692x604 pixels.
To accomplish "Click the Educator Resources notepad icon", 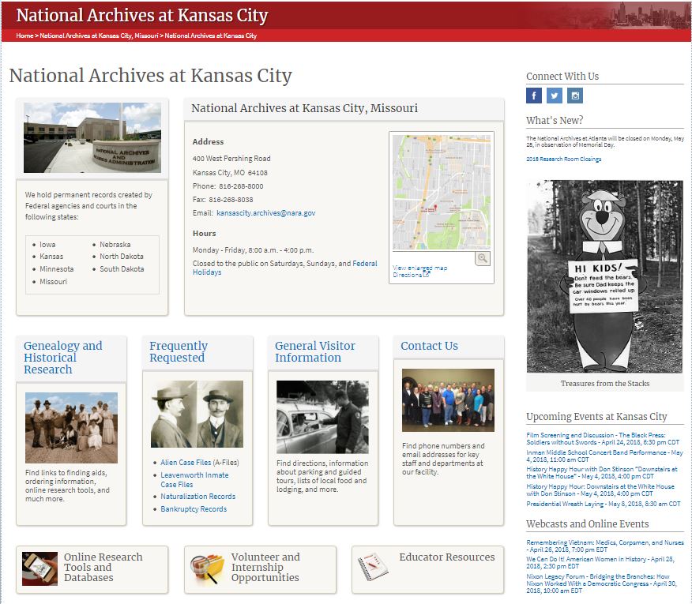I will [x=370, y=567].
